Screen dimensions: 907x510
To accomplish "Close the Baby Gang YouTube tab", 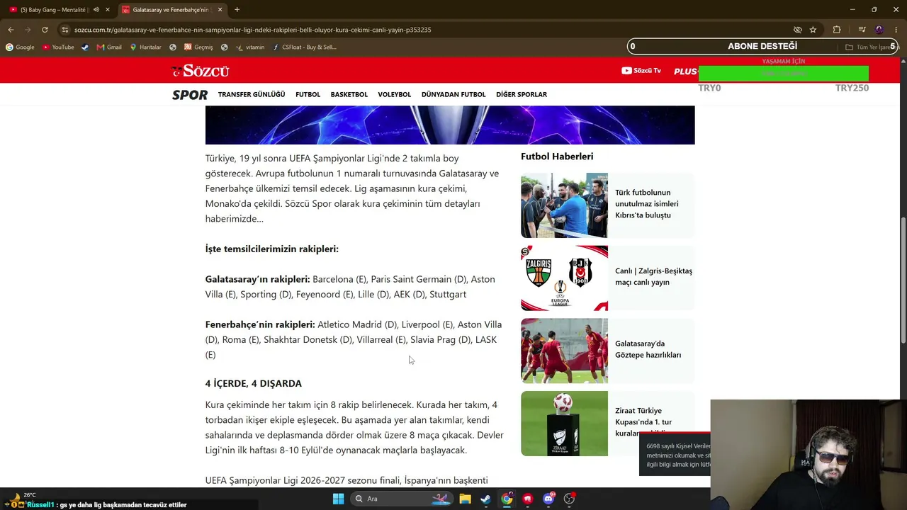I will (x=108, y=10).
